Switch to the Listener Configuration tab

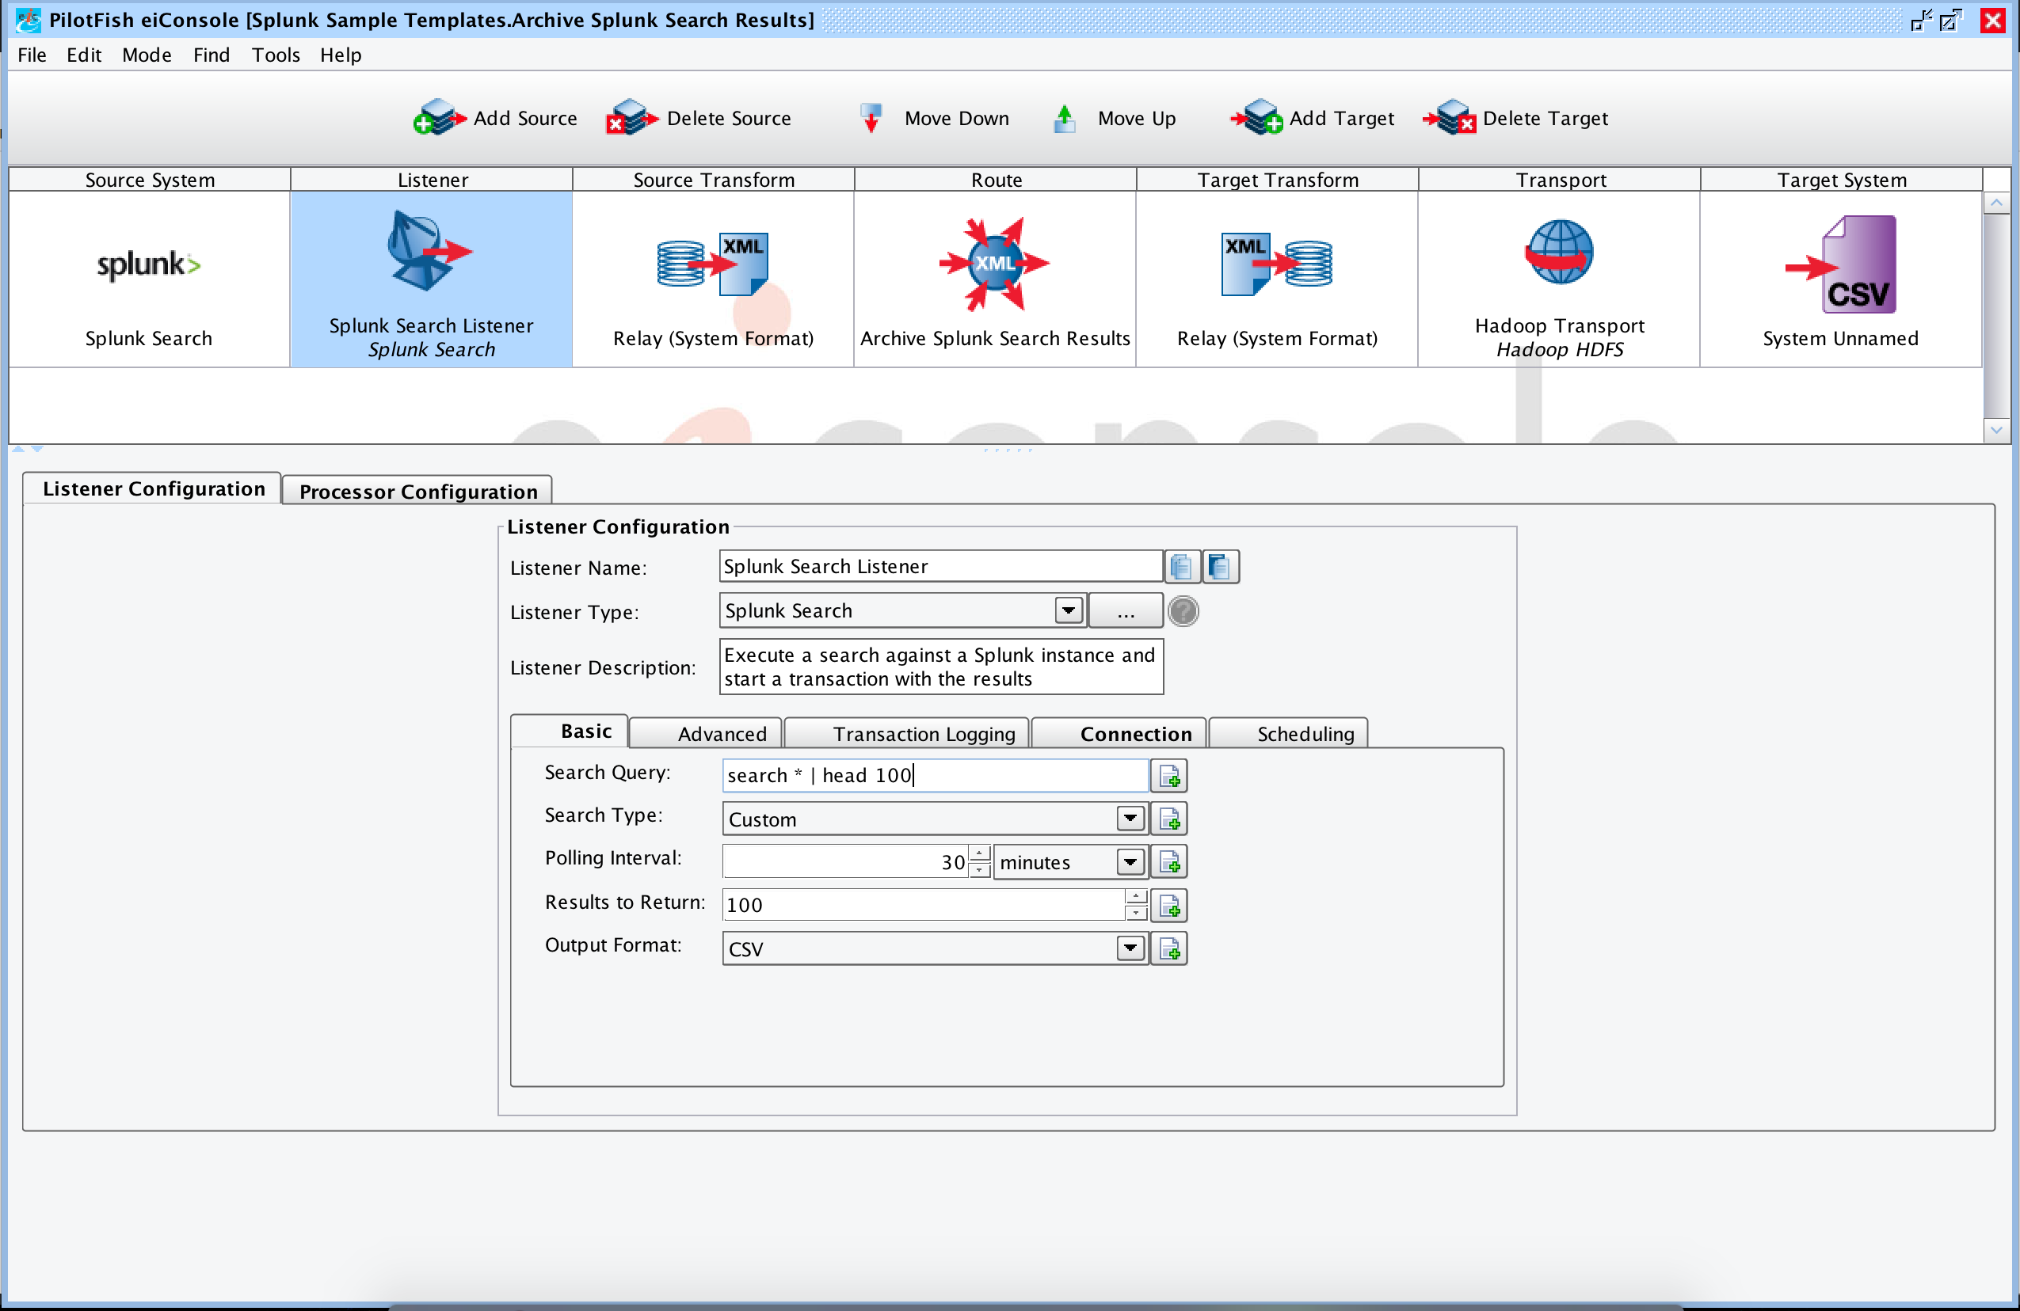coord(154,489)
